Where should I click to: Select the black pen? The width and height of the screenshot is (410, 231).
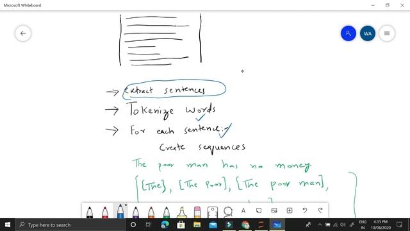90,212
